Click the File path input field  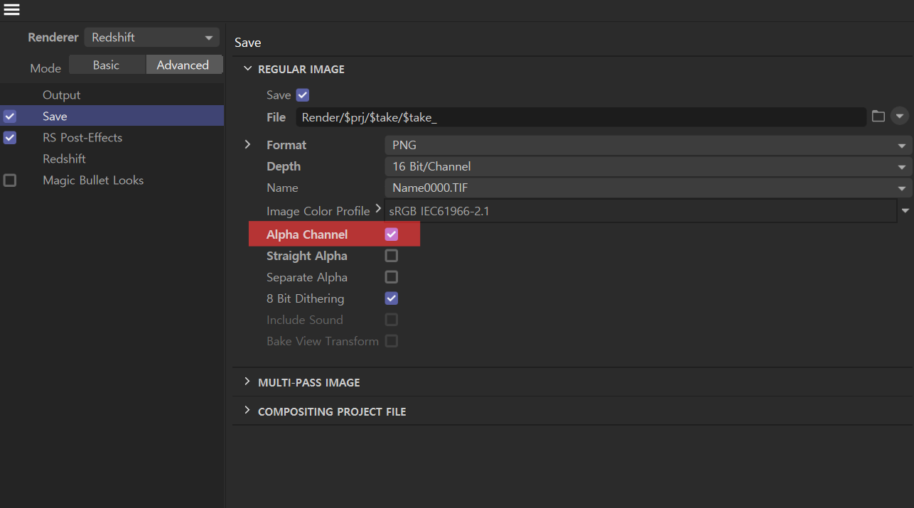point(579,117)
